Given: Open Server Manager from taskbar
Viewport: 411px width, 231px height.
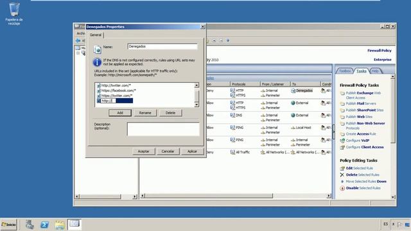Looking at the screenshot, I should 30,225.
